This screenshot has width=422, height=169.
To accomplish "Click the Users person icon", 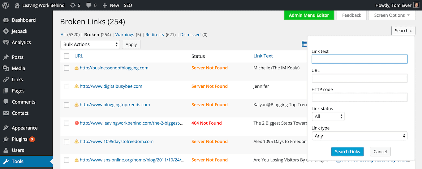I will pos(6,150).
